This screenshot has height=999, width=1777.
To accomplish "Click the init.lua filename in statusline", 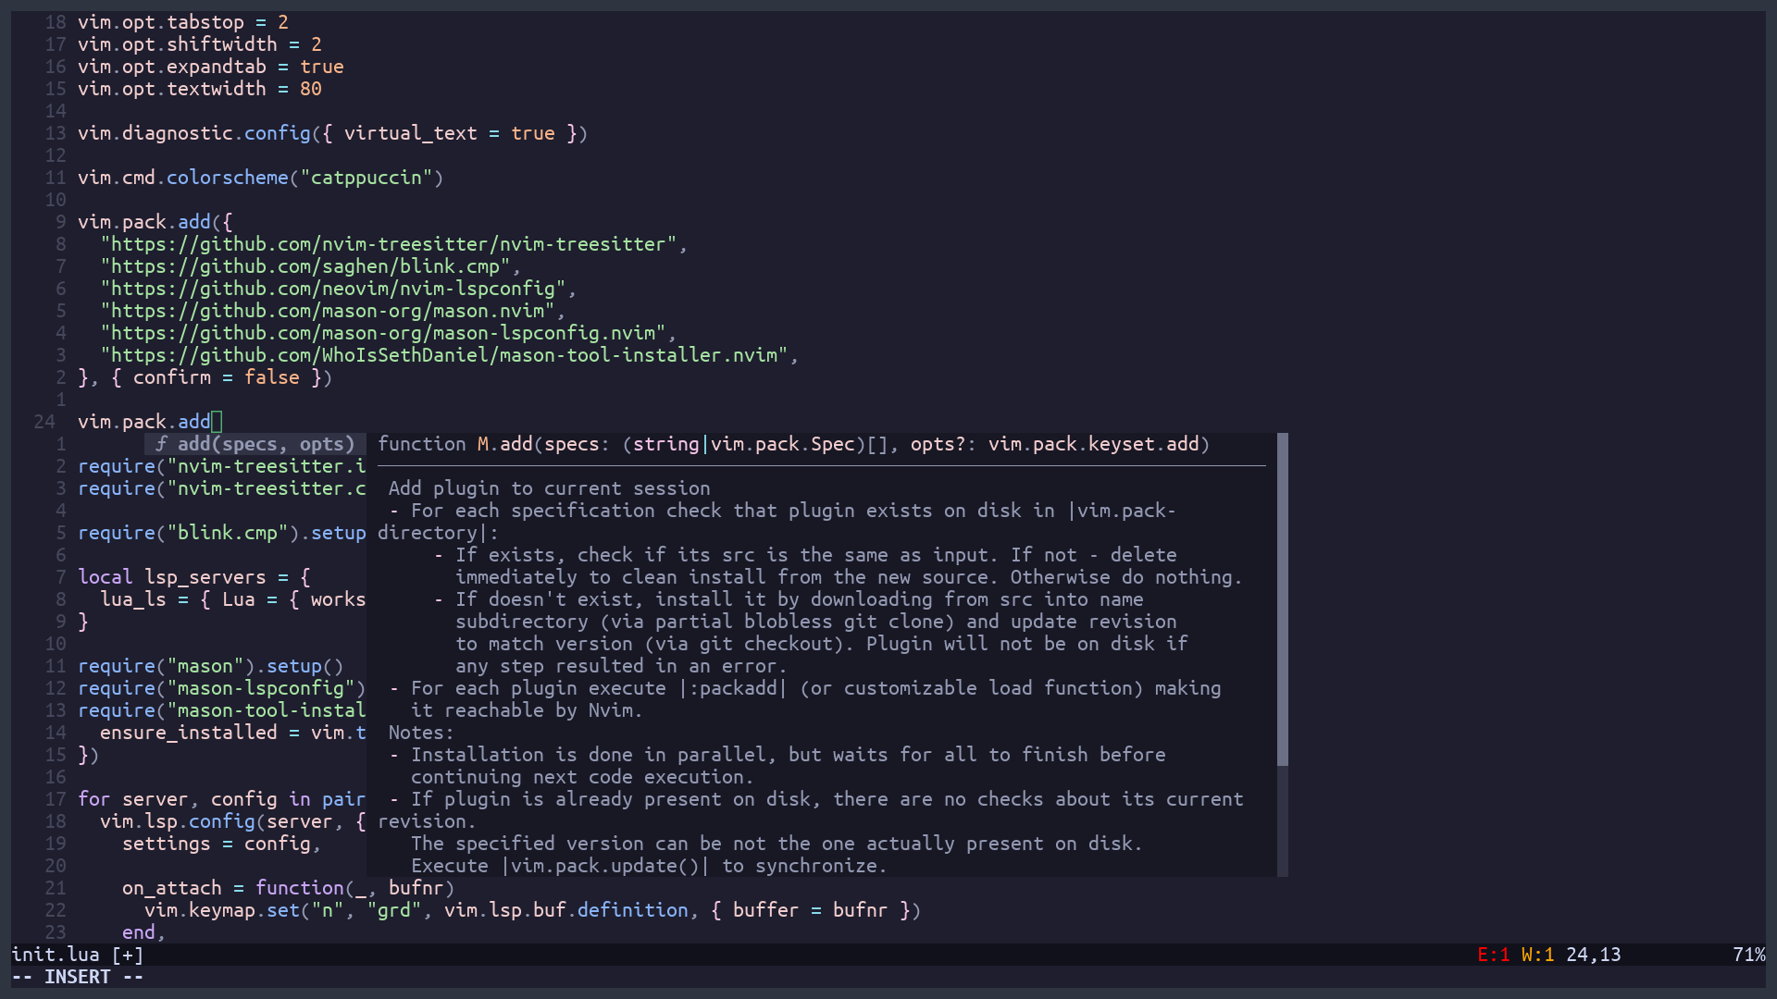I will [x=56, y=955].
